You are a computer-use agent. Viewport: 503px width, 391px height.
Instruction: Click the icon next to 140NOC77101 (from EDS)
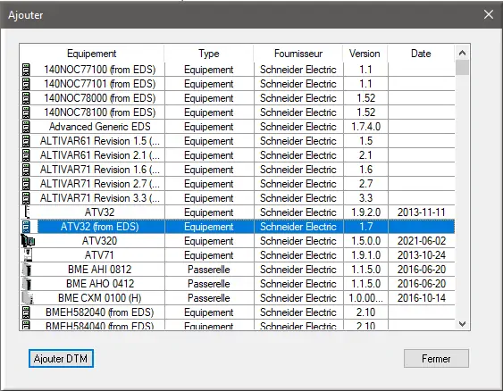tap(26, 84)
